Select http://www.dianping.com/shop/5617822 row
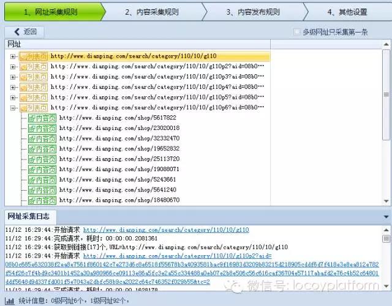The width and height of the screenshot is (392, 306). 118,118
